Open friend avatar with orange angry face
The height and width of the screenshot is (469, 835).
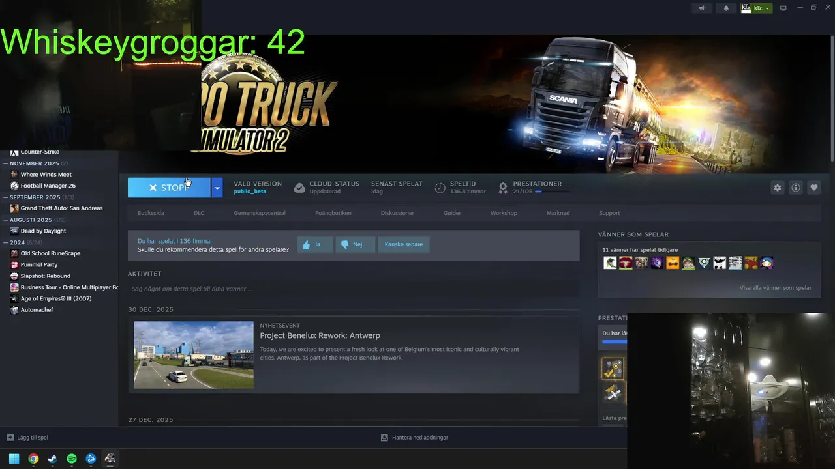(673, 263)
